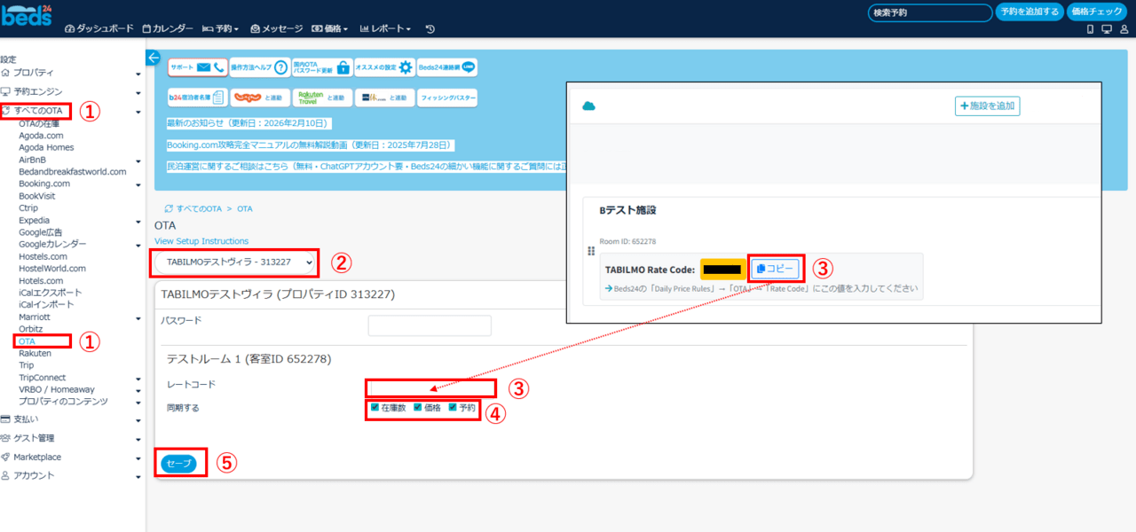Toggle the 予約 sync checkbox
Image resolution: width=1136 pixels, height=532 pixels.
click(453, 408)
